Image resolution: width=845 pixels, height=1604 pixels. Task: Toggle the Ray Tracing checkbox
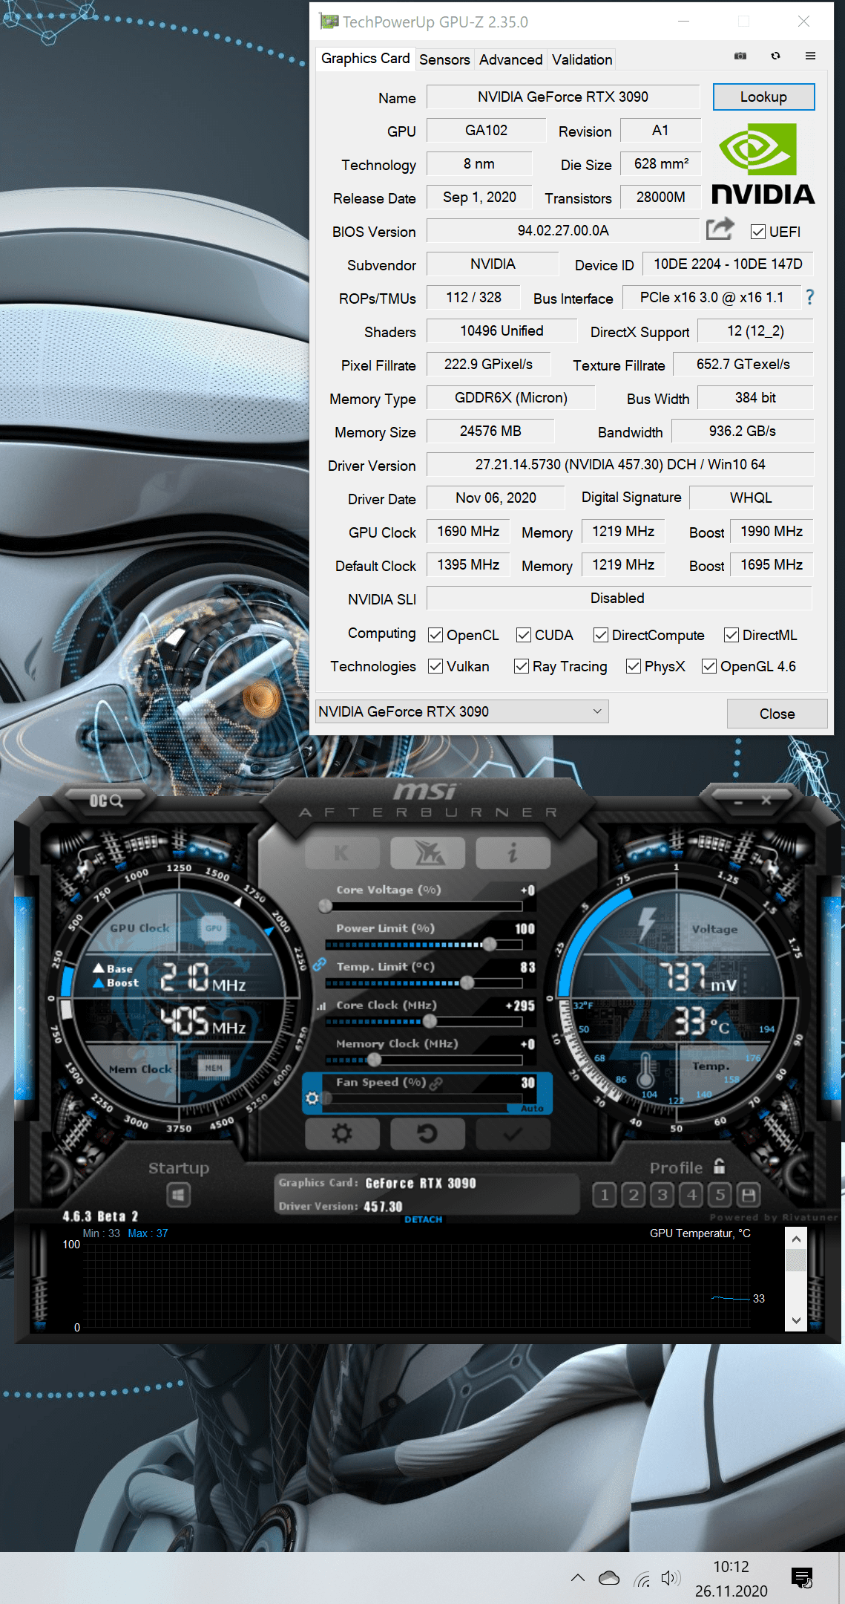522,666
